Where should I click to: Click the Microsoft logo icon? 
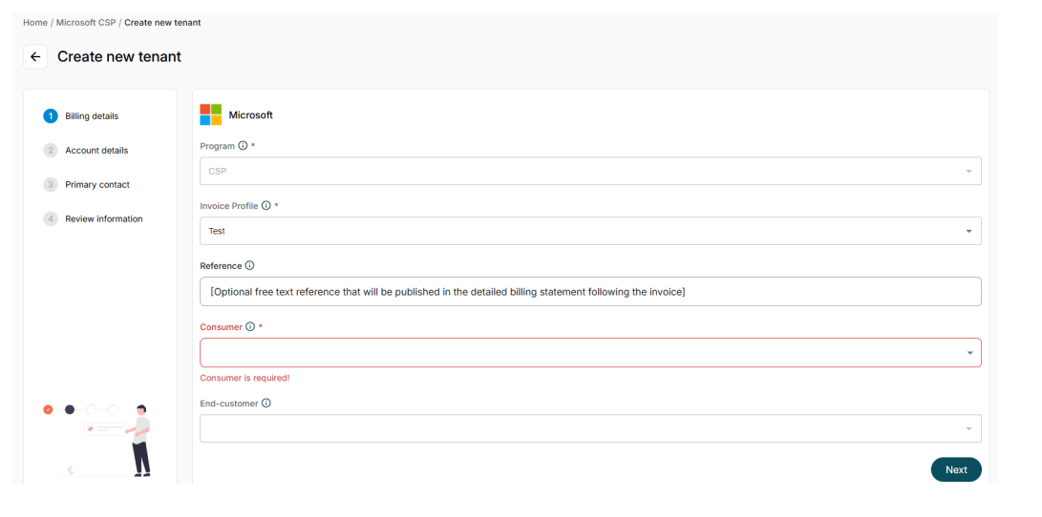[211, 114]
